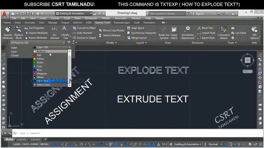
Task: Open status bar Drafting & Annotation workspace switcher
Action: [188, 144]
